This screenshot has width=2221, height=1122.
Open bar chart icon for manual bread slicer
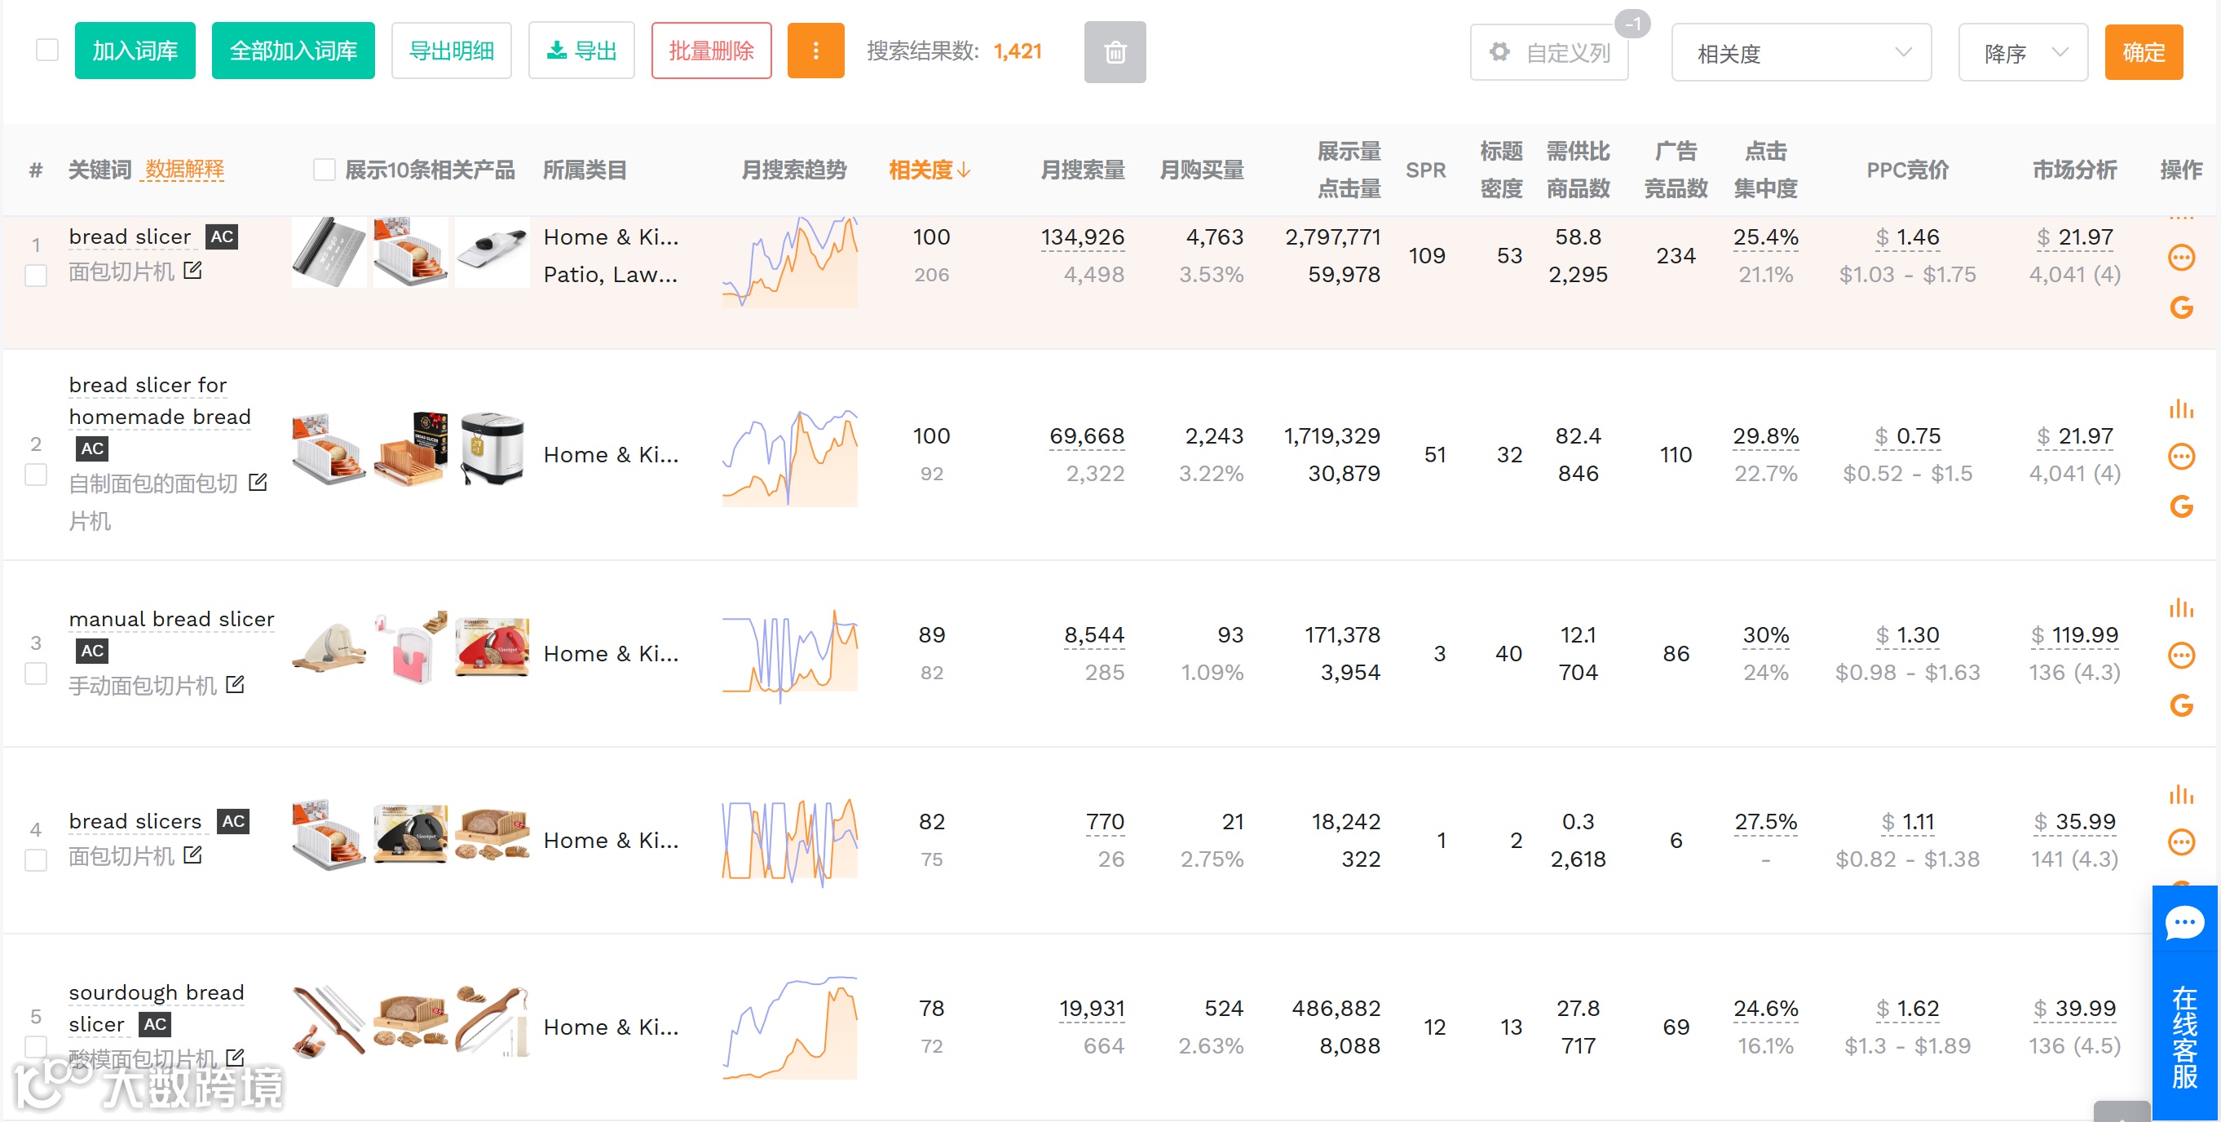(2180, 608)
